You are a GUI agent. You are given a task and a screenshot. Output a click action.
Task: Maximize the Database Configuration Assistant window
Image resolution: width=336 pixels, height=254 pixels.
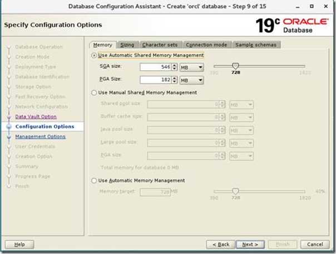coord(312,7)
